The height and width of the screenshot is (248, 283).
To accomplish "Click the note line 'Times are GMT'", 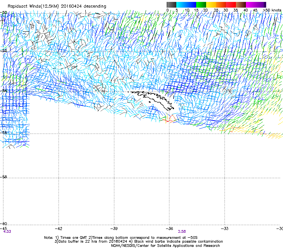I will (x=74, y=238).
